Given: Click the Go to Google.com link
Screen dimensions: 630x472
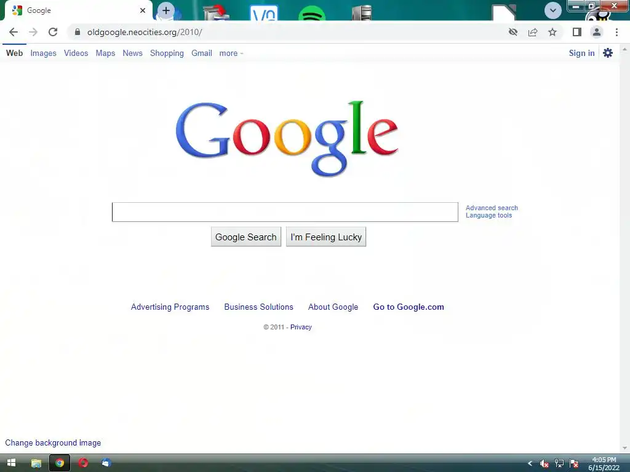Looking at the screenshot, I should [409, 307].
